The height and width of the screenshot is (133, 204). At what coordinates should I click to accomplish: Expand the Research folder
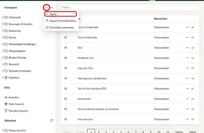pos(3,64)
